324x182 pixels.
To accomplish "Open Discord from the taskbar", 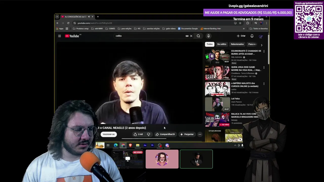I will point(167,145).
